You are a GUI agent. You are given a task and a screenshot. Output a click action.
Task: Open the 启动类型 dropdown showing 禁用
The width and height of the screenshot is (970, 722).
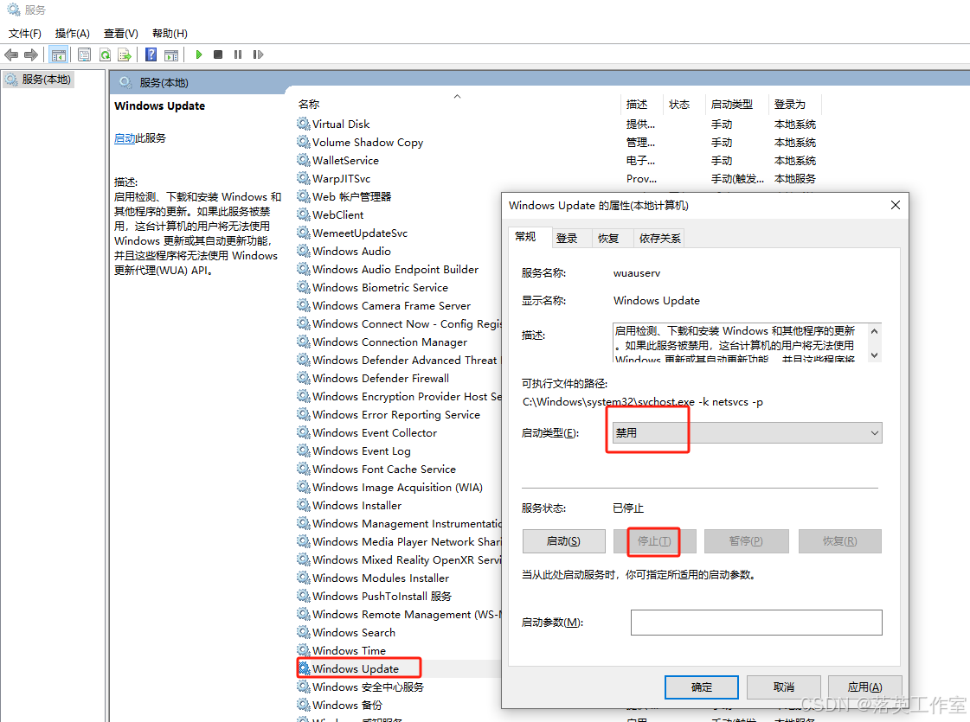[x=747, y=432]
